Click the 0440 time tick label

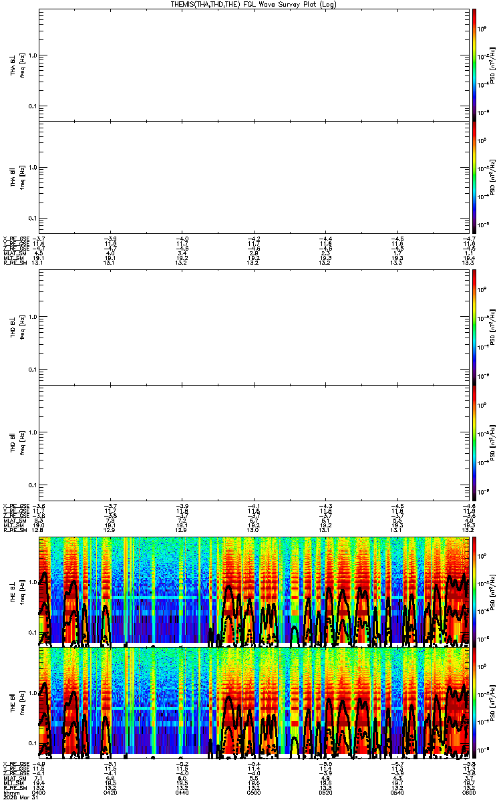[x=182, y=792]
